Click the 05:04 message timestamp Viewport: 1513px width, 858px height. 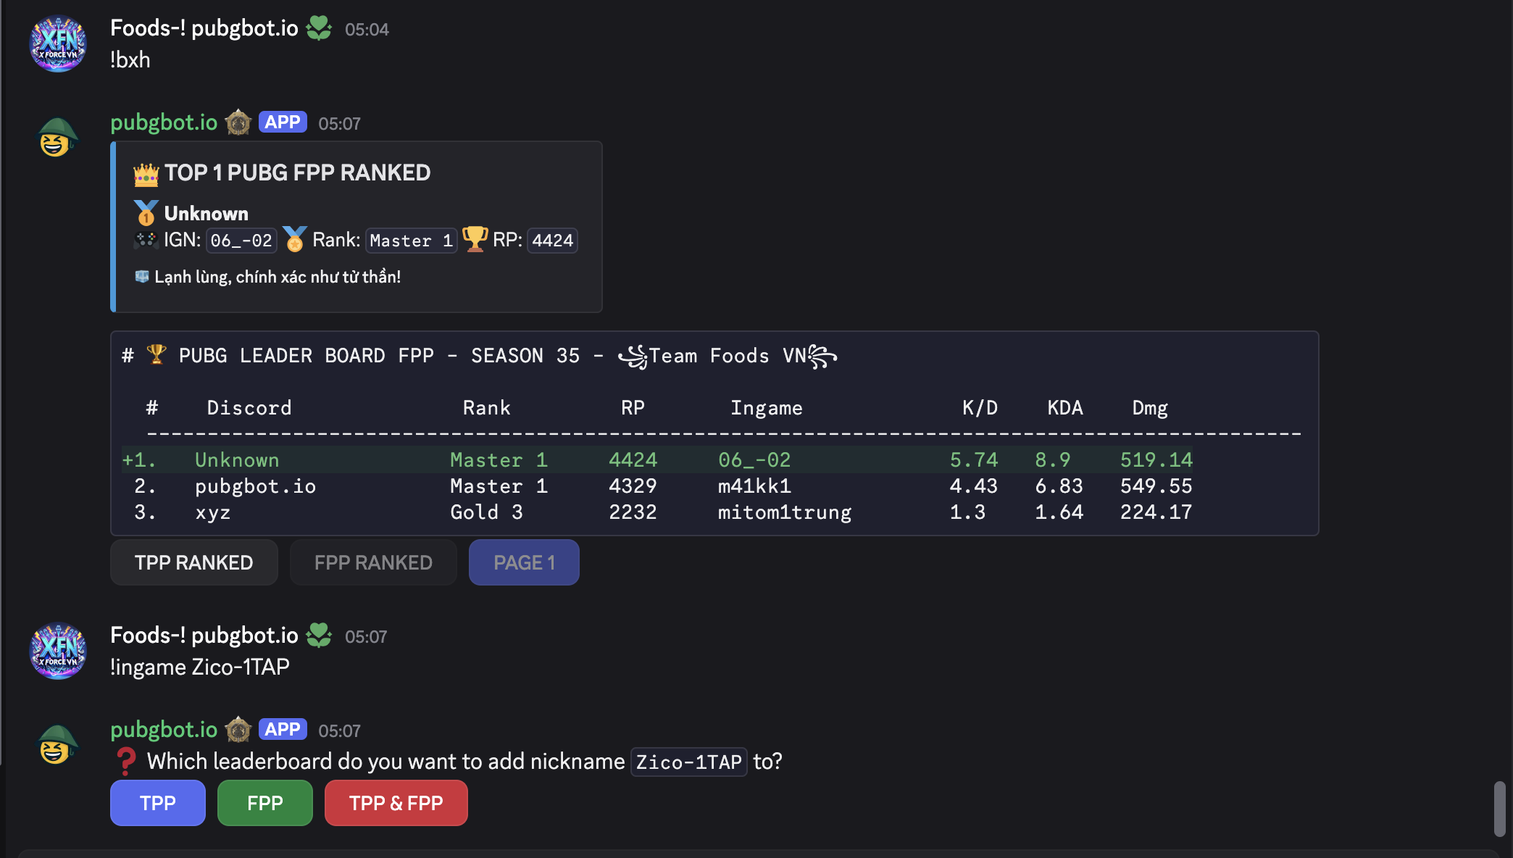367,30
